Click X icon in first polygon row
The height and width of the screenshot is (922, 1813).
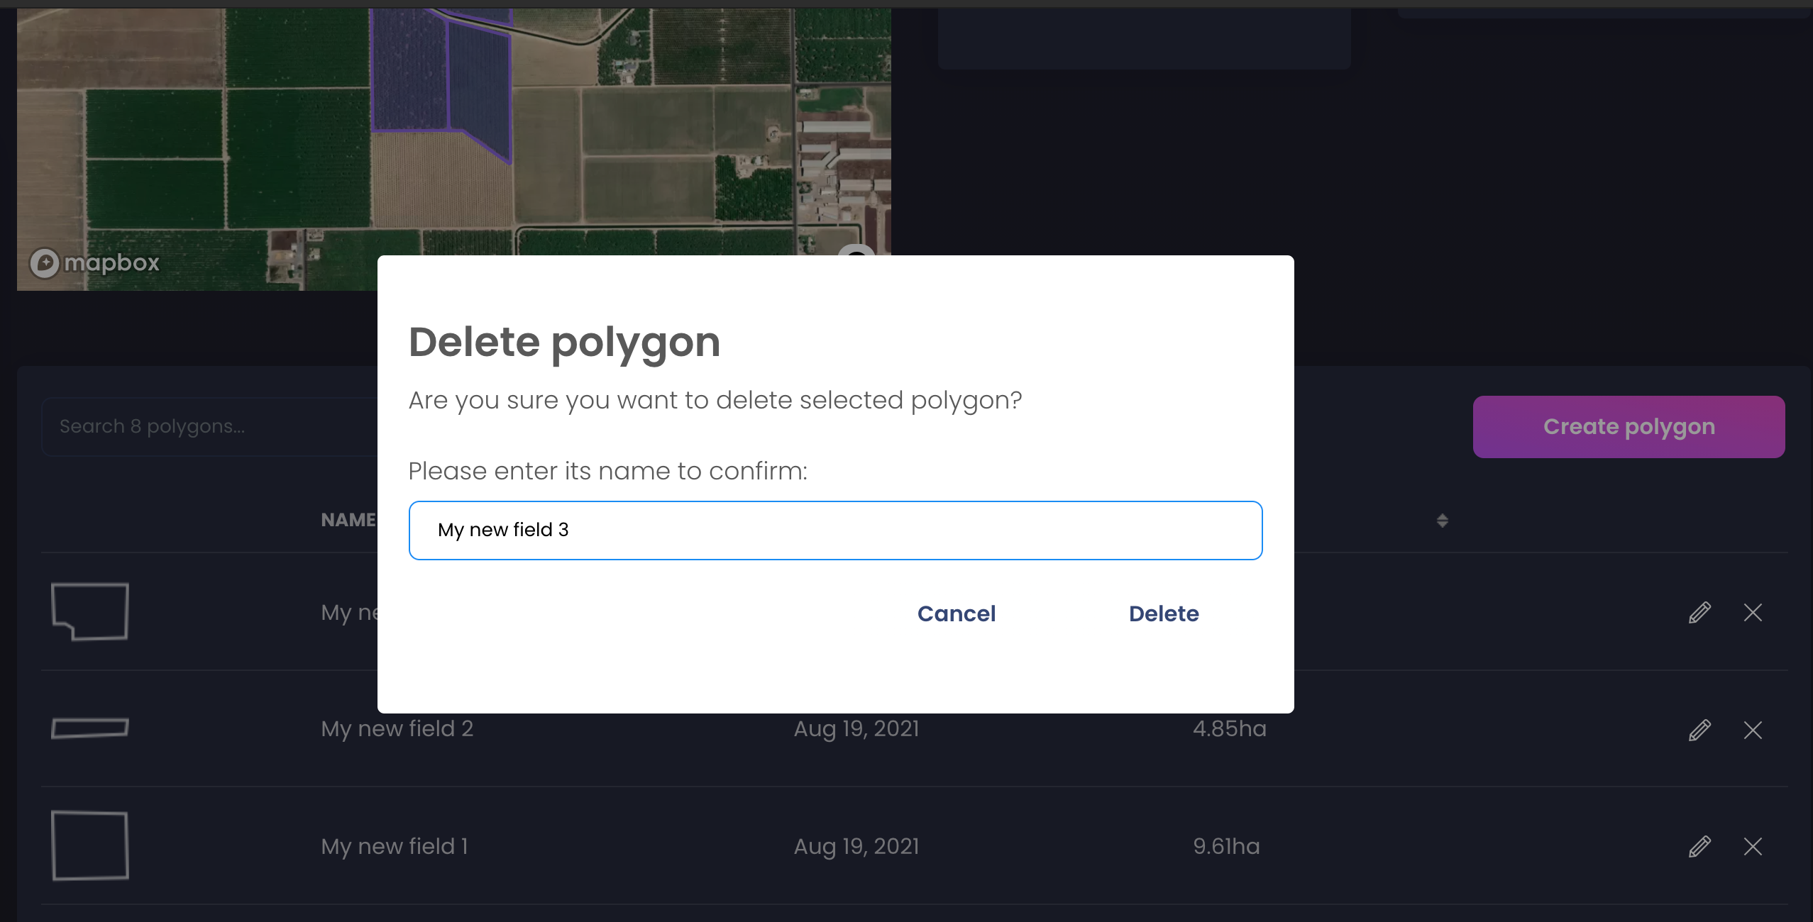coord(1753,612)
